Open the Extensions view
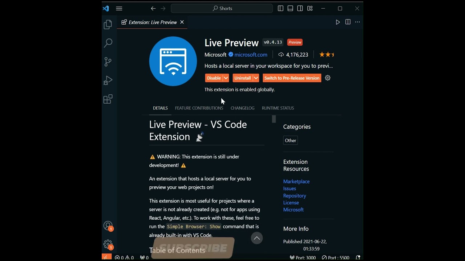The image size is (465, 261). [108, 99]
